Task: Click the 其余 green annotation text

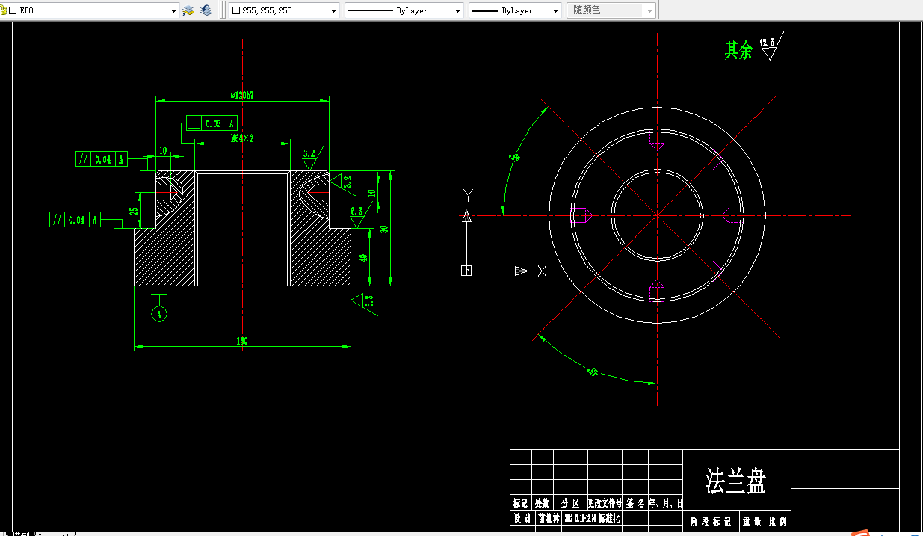Action: [x=738, y=50]
